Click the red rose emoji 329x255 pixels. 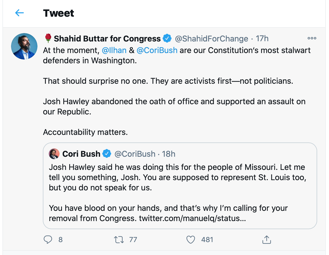48,39
